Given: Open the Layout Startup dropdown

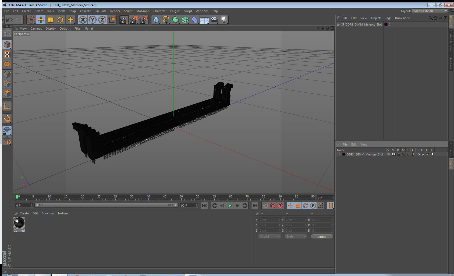Looking at the screenshot, I should 430,11.
